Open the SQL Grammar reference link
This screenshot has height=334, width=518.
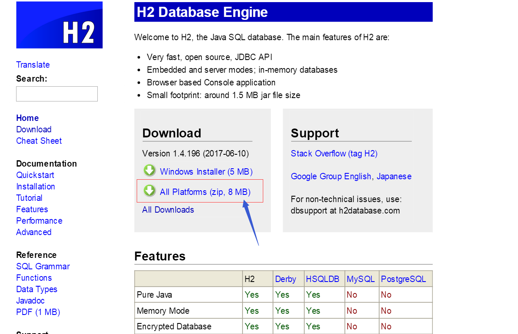click(x=43, y=266)
